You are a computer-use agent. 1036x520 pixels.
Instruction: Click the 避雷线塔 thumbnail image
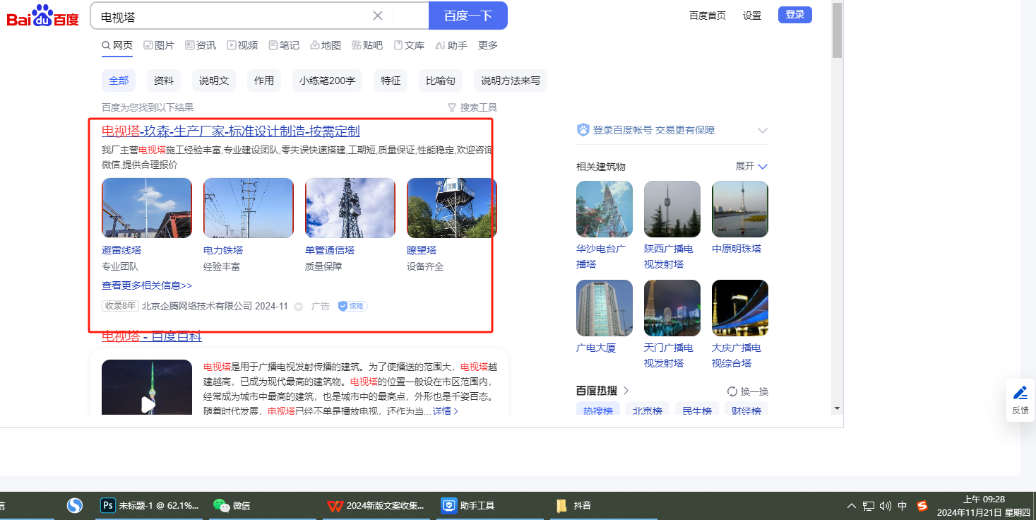click(x=147, y=208)
